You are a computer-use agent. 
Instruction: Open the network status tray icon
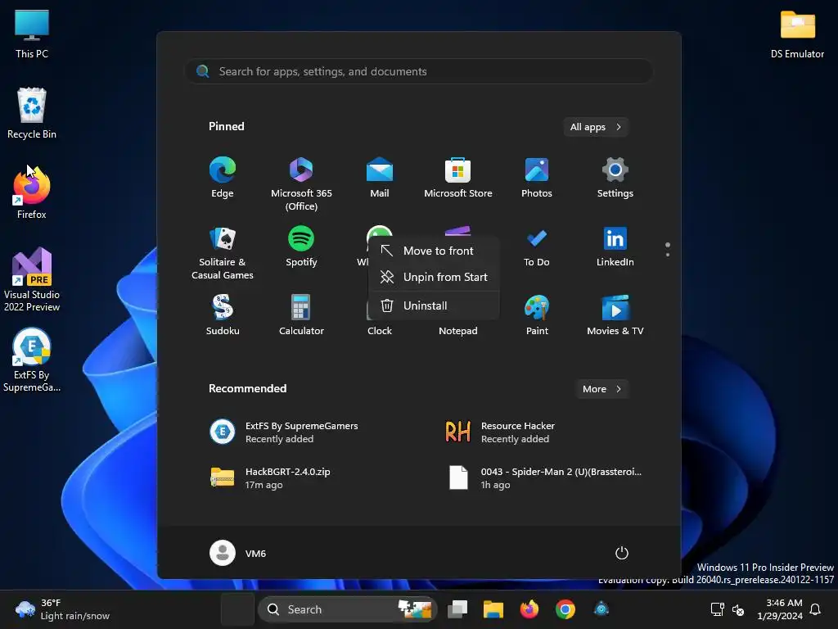click(x=717, y=609)
